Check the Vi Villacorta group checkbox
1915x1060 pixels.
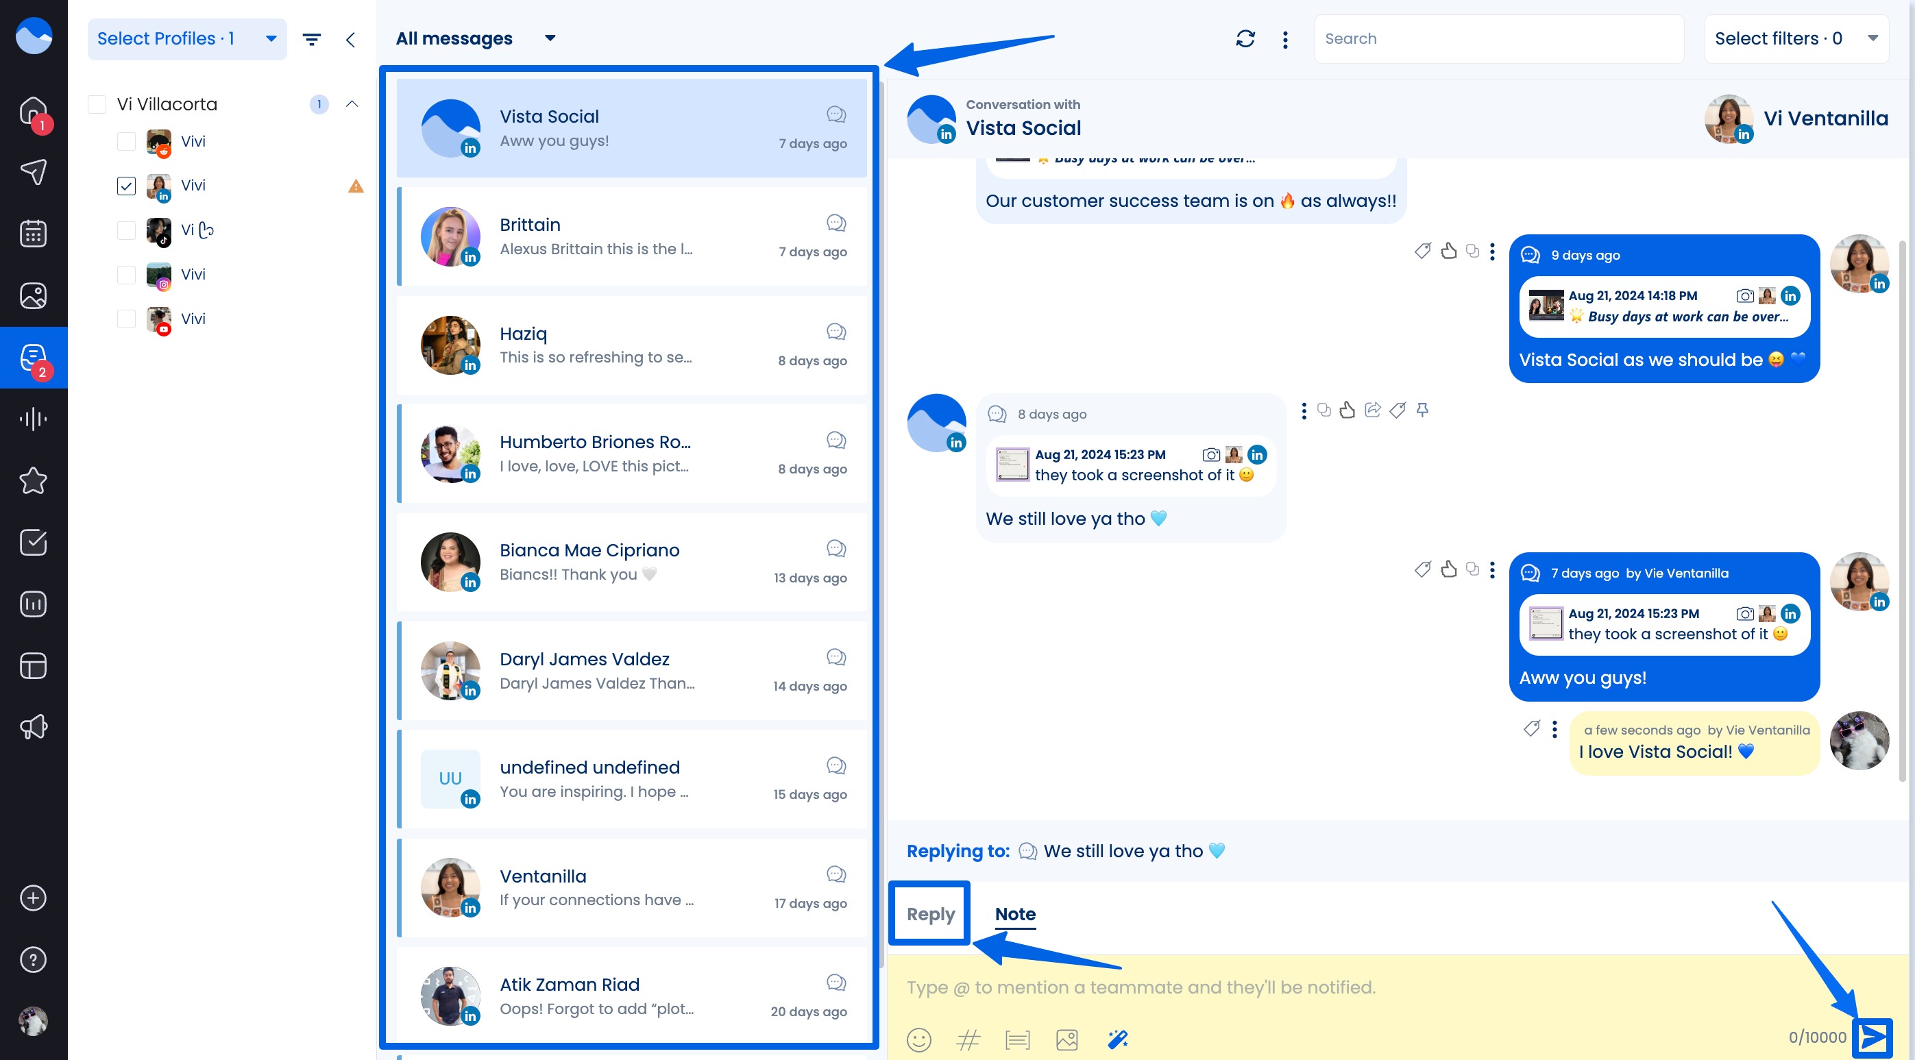tap(97, 104)
